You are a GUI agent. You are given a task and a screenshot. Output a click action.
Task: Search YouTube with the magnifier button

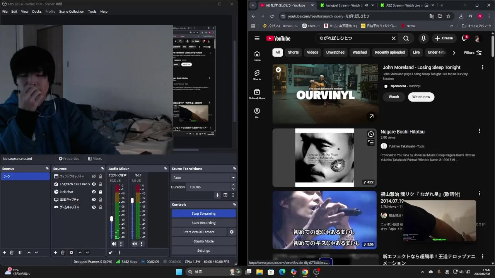click(406, 38)
